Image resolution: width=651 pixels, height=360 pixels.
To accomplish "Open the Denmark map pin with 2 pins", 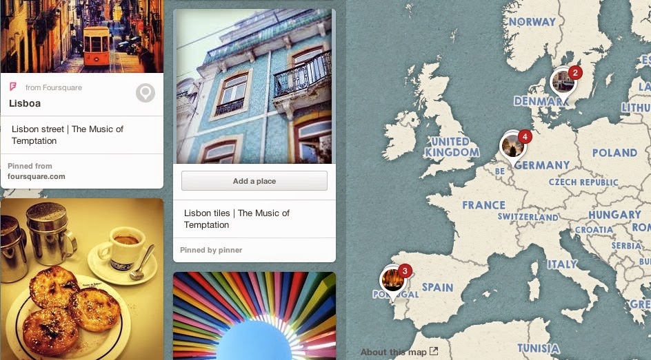I will 563,83.
